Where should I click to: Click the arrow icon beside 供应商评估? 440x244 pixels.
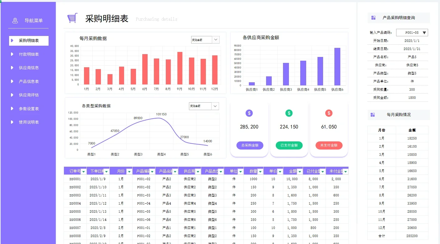[x=11, y=95]
